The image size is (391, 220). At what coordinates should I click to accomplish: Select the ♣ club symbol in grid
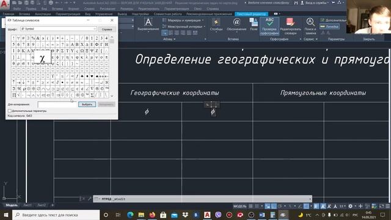pos(82,76)
